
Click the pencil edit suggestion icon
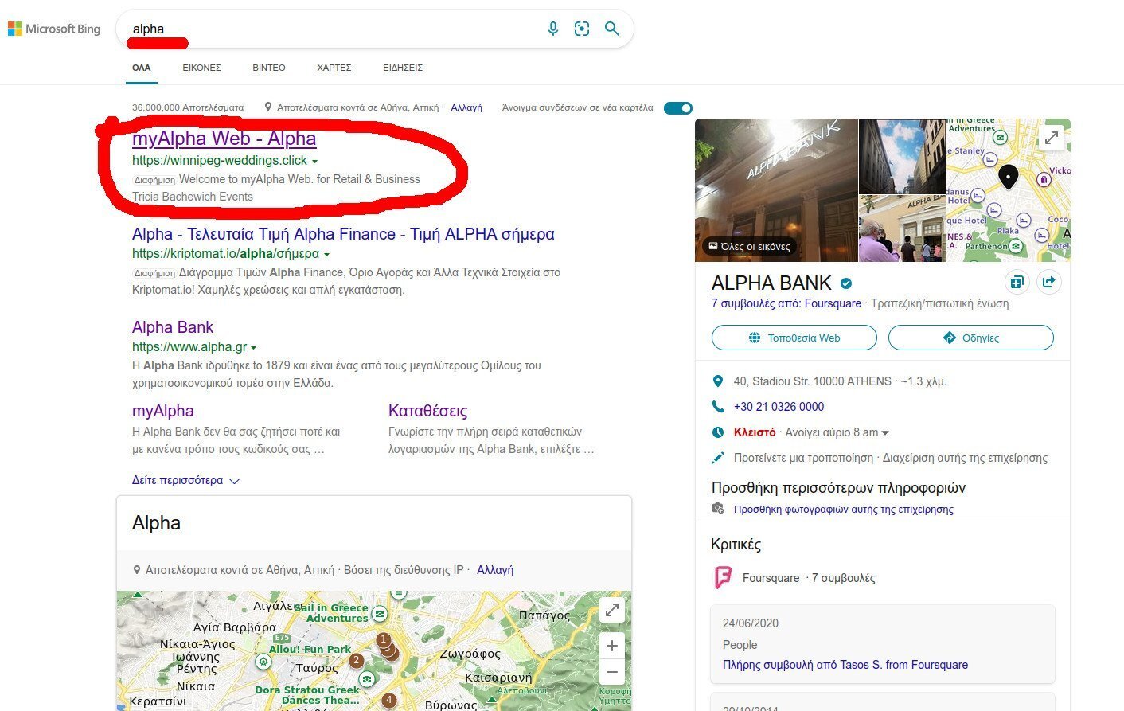718,458
